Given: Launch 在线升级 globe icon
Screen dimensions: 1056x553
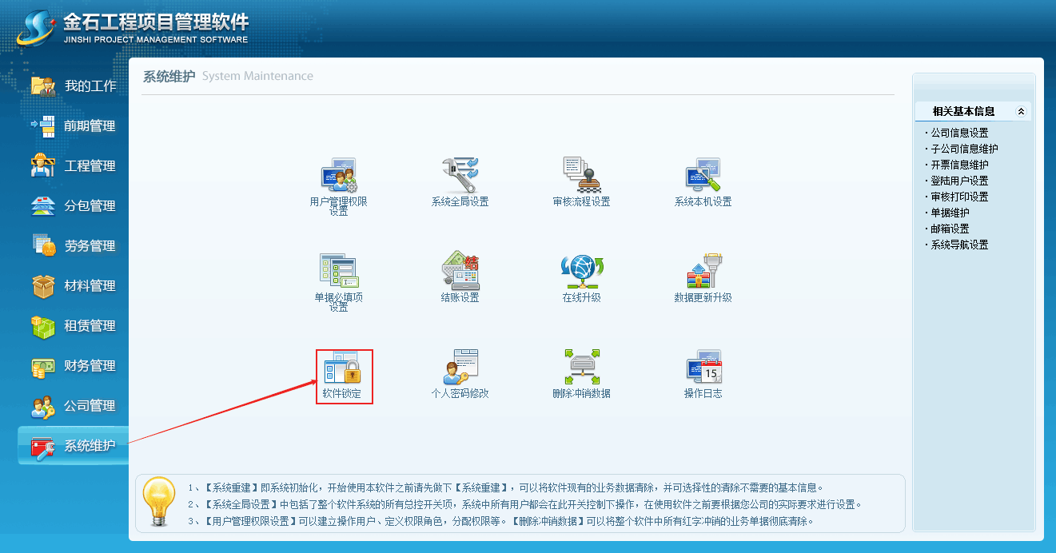Looking at the screenshot, I should (581, 272).
